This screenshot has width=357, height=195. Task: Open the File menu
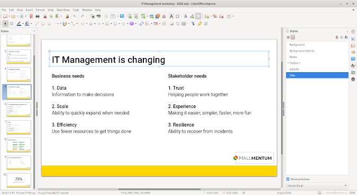pyautogui.click(x=4, y=10)
